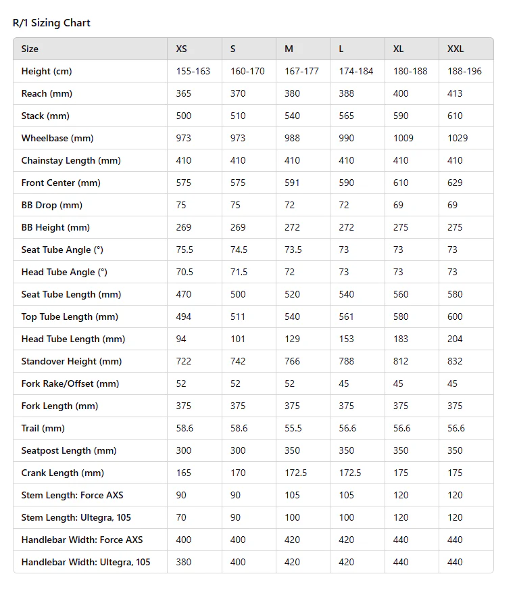Viewport: 517px width, 591px height.
Task: Click the Top Tube Length value 494
Action: 184,316
